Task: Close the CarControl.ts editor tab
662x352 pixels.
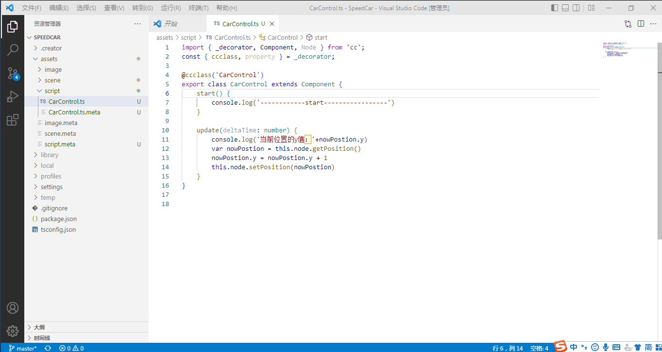Action: point(272,24)
